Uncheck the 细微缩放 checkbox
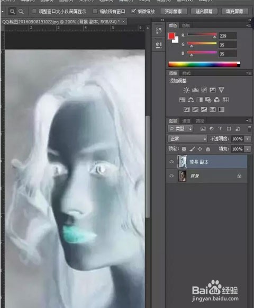The width and height of the screenshot is (254, 308). point(133,11)
